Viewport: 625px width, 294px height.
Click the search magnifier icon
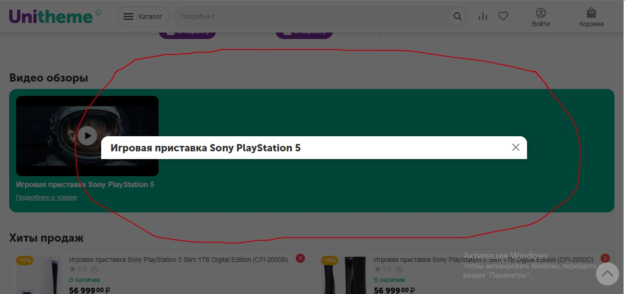click(457, 17)
